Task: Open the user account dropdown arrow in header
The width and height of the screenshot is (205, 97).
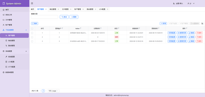Action: point(194,4)
